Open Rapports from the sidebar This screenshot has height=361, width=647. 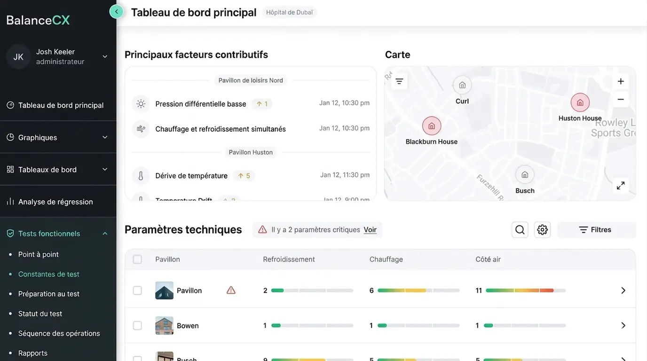pyautogui.click(x=32, y=353)
